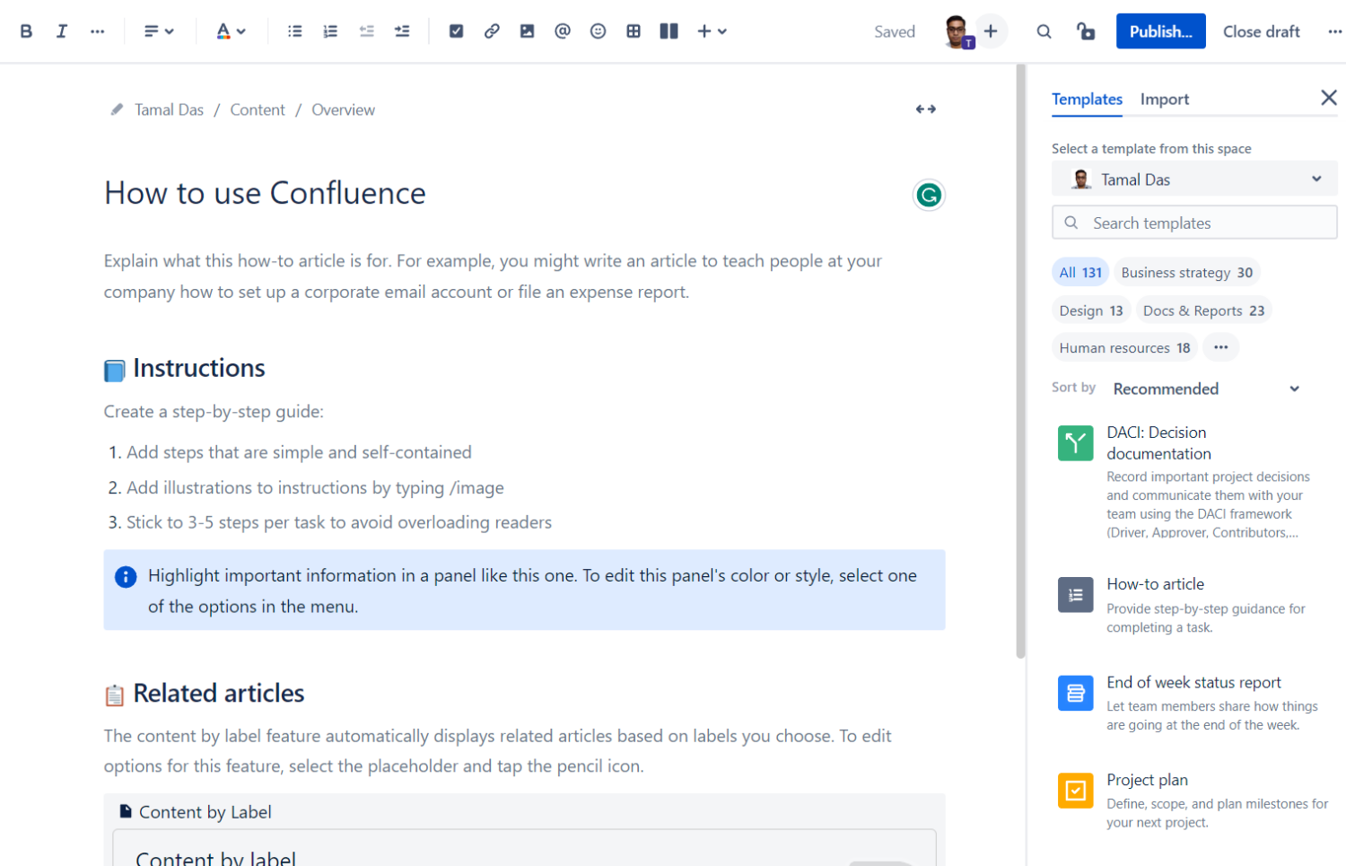Screen dimensions: 1346x866
Task: Click the Project plan yellow icon
Action: [1075, 791]
